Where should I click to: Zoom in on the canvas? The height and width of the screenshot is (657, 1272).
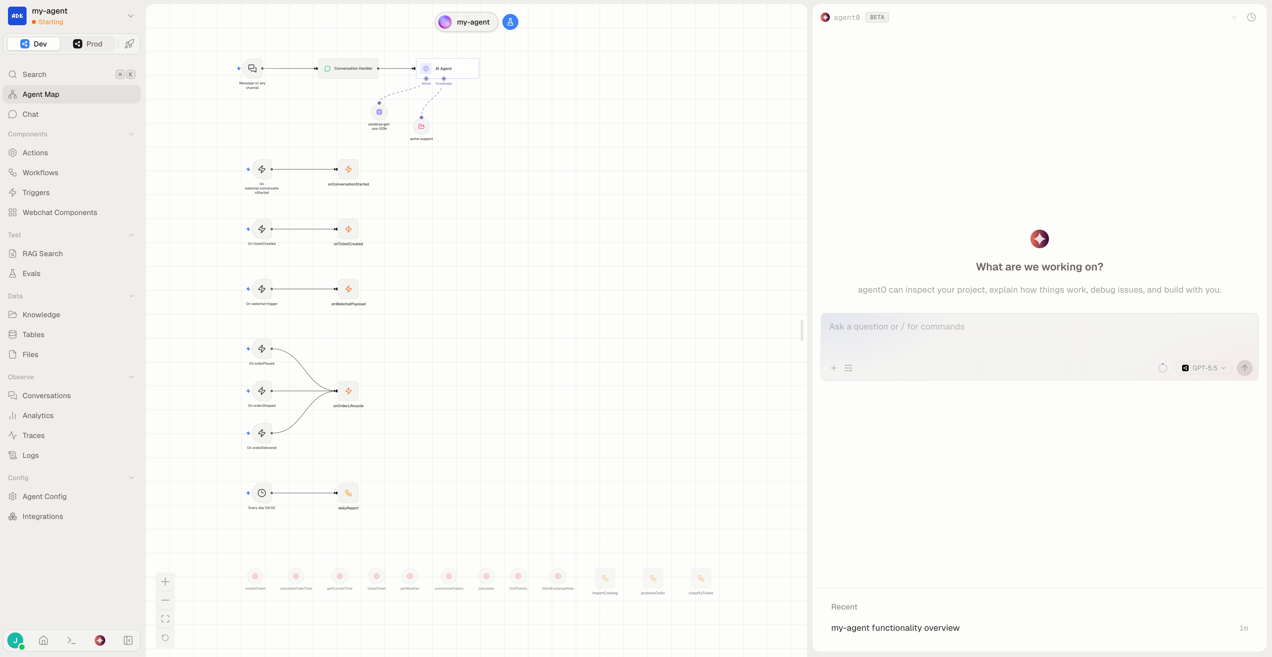coord(165,581)
